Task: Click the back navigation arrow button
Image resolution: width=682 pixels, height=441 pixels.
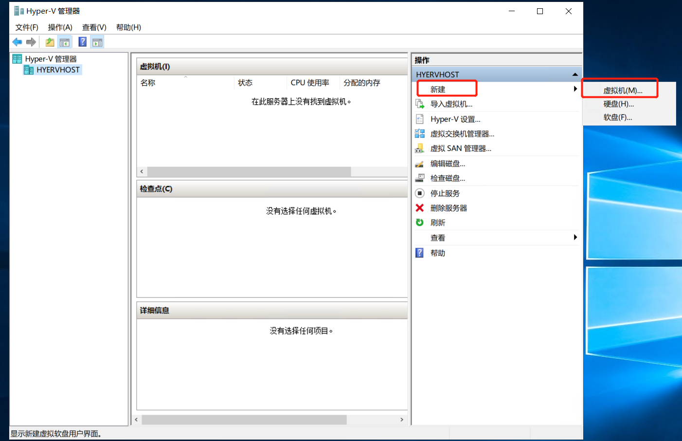Action: (x=17, y=42)
